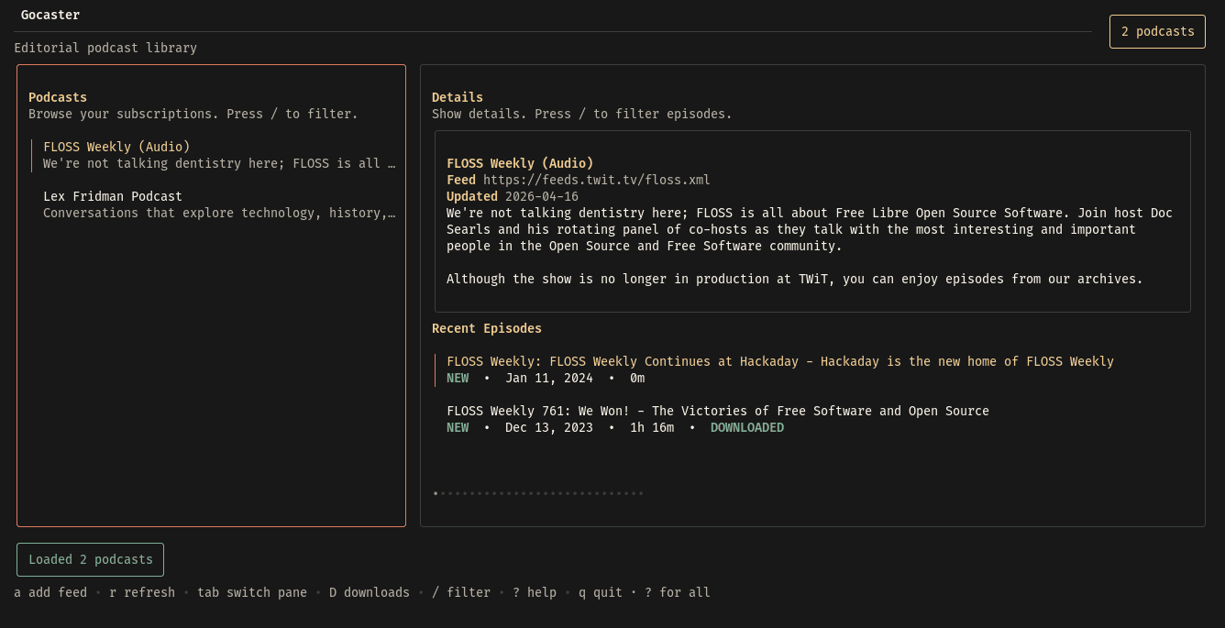This screenshot has width=1225, height=628.
Task: Click the '? for all' hint
Action: click(678, 592)
